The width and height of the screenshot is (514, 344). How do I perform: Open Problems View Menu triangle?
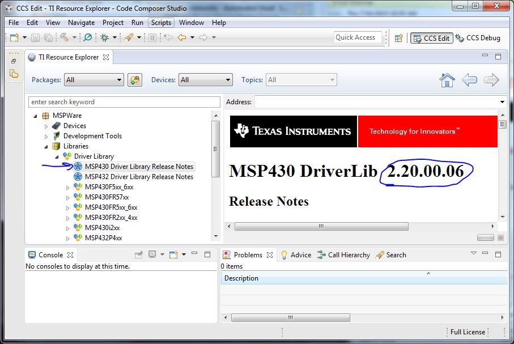(x=473, y=253)
